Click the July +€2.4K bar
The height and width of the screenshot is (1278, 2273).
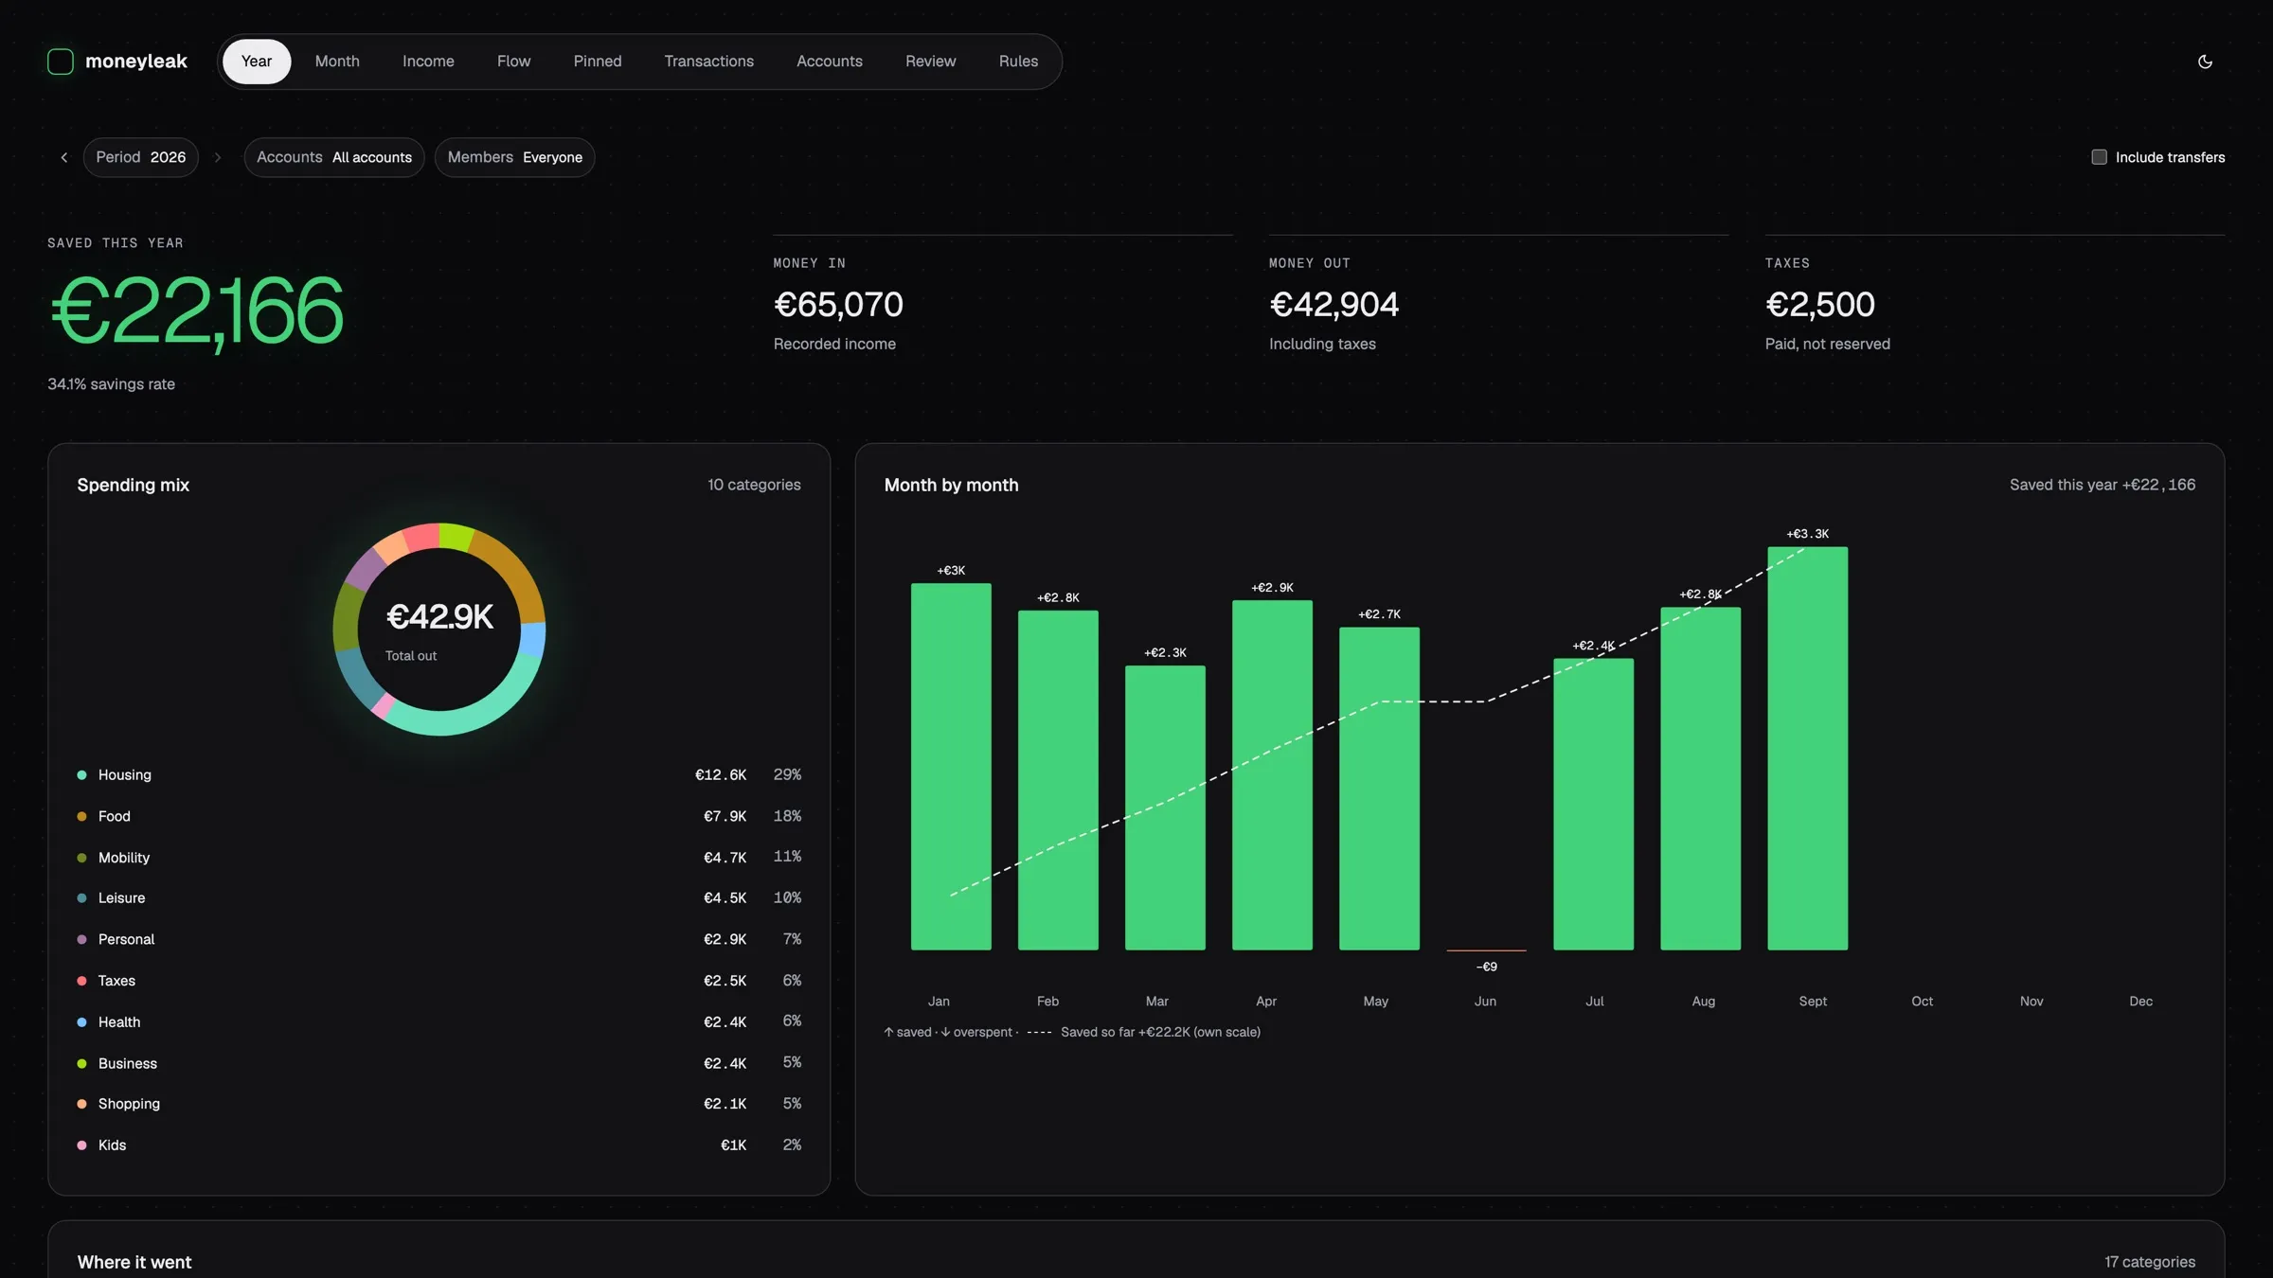click(x=1593, y=805)
